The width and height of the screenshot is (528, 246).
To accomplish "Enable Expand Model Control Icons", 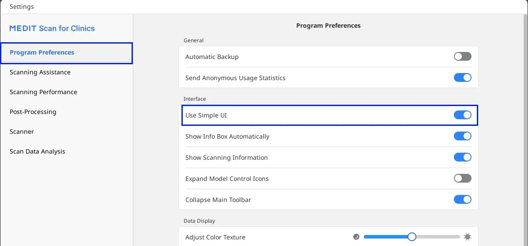I will 462,179.
